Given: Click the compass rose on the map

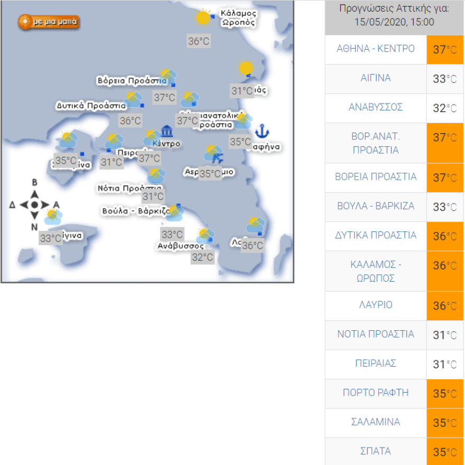Looking at the screenshot, I should (34, 204).
